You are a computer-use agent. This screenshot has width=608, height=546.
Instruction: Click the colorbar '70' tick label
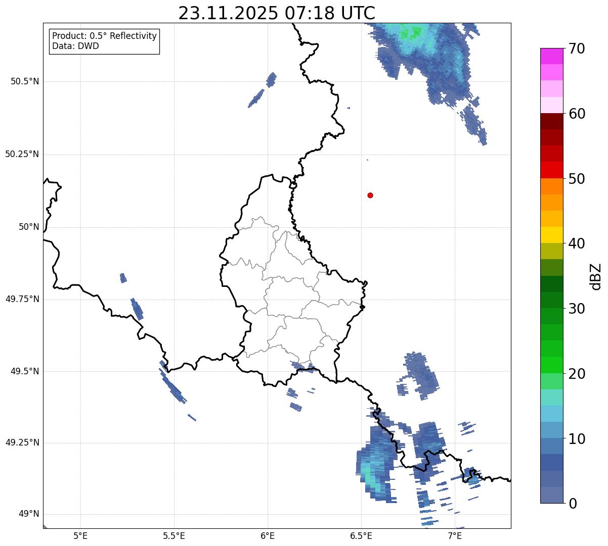[577, 49]
